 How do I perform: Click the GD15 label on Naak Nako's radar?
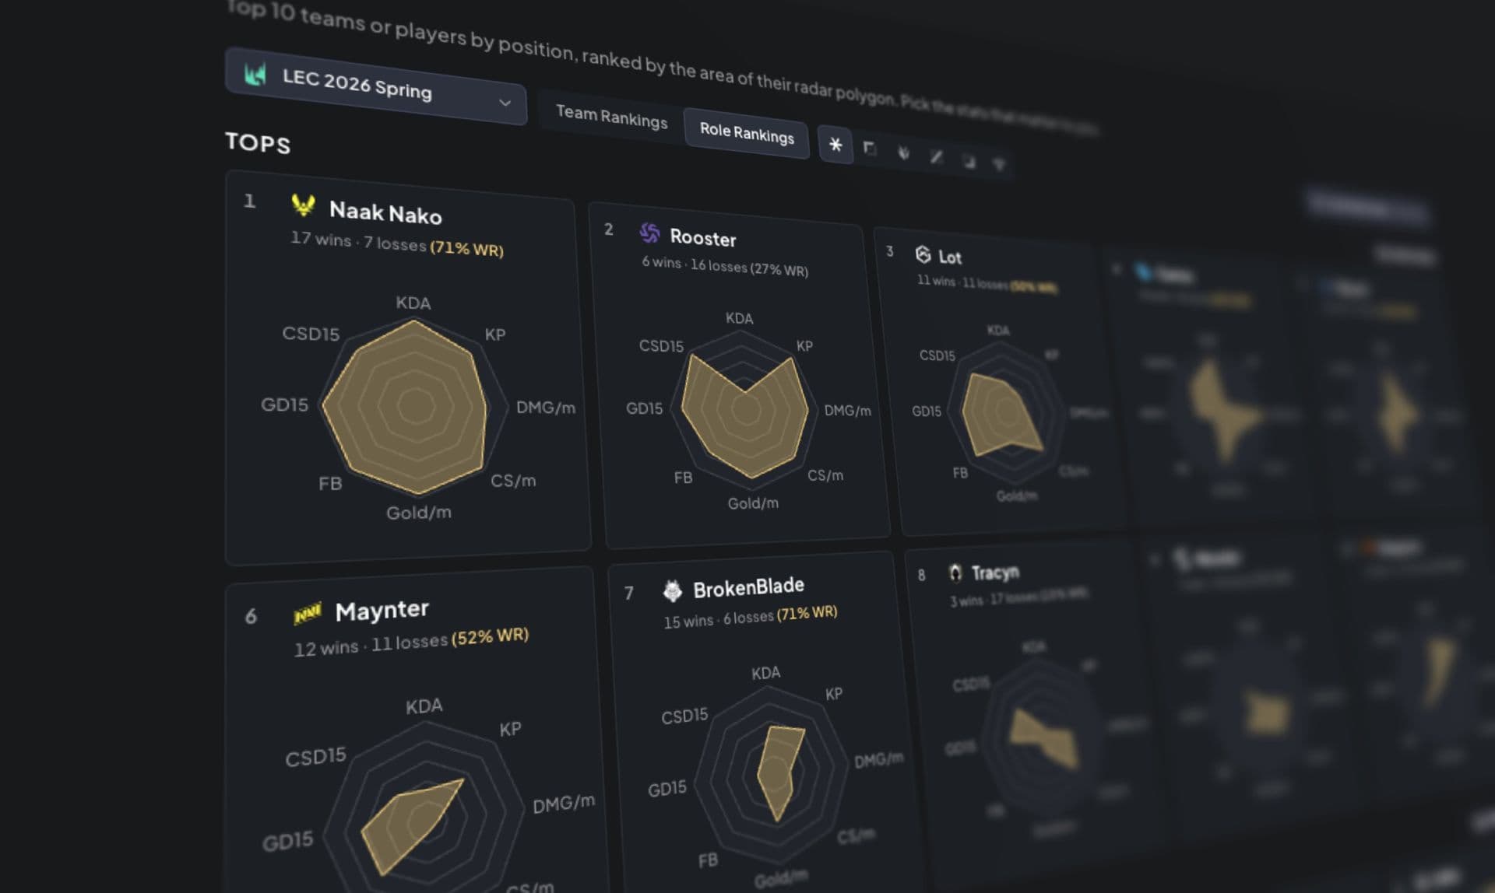(x=284, y=404)
